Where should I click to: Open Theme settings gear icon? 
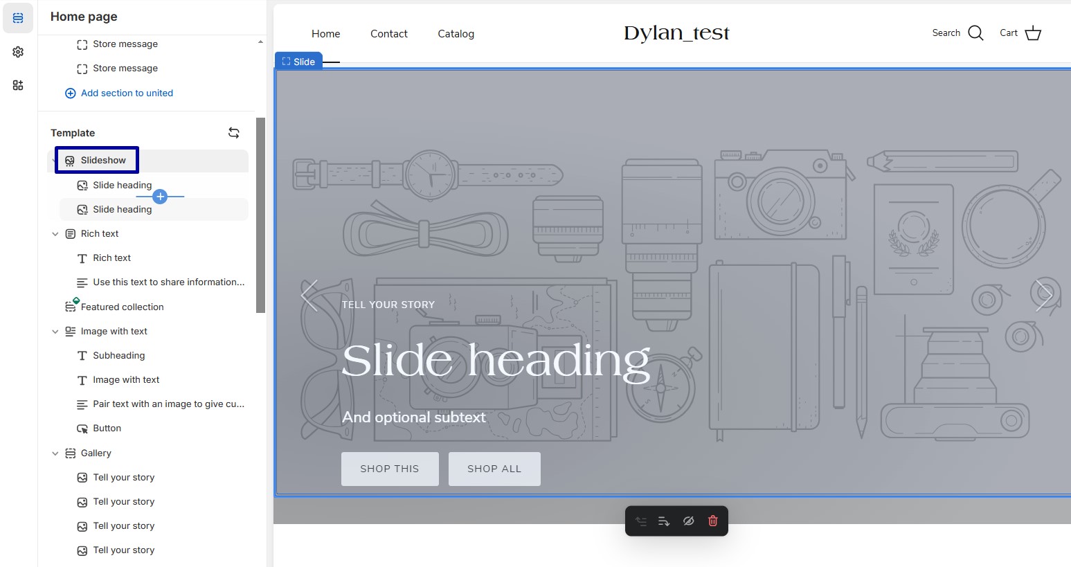click(x=18, y=52)
